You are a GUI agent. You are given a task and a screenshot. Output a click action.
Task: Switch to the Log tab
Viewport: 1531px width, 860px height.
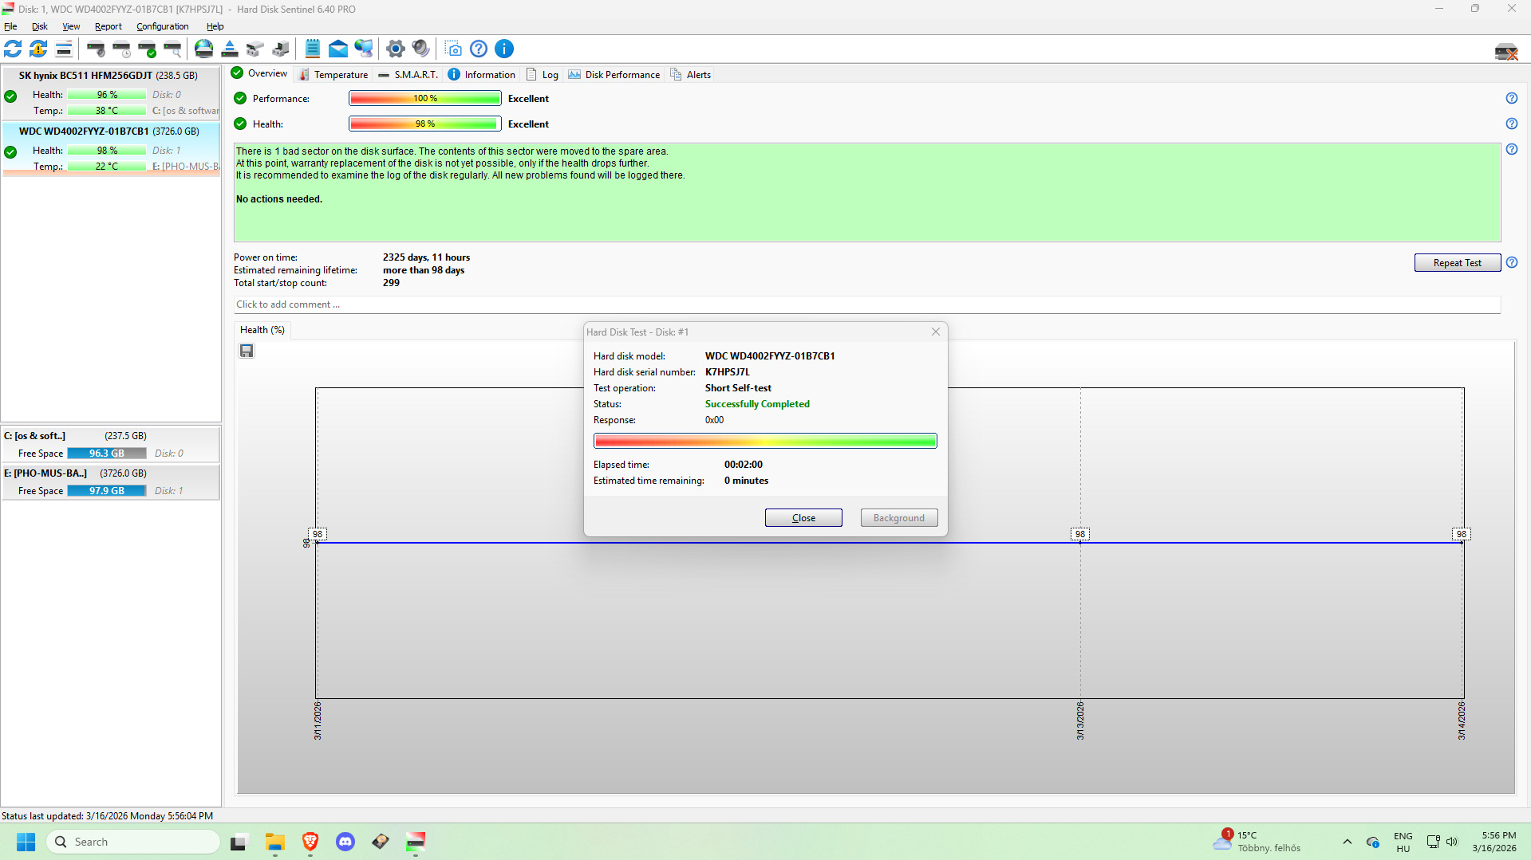543,74
